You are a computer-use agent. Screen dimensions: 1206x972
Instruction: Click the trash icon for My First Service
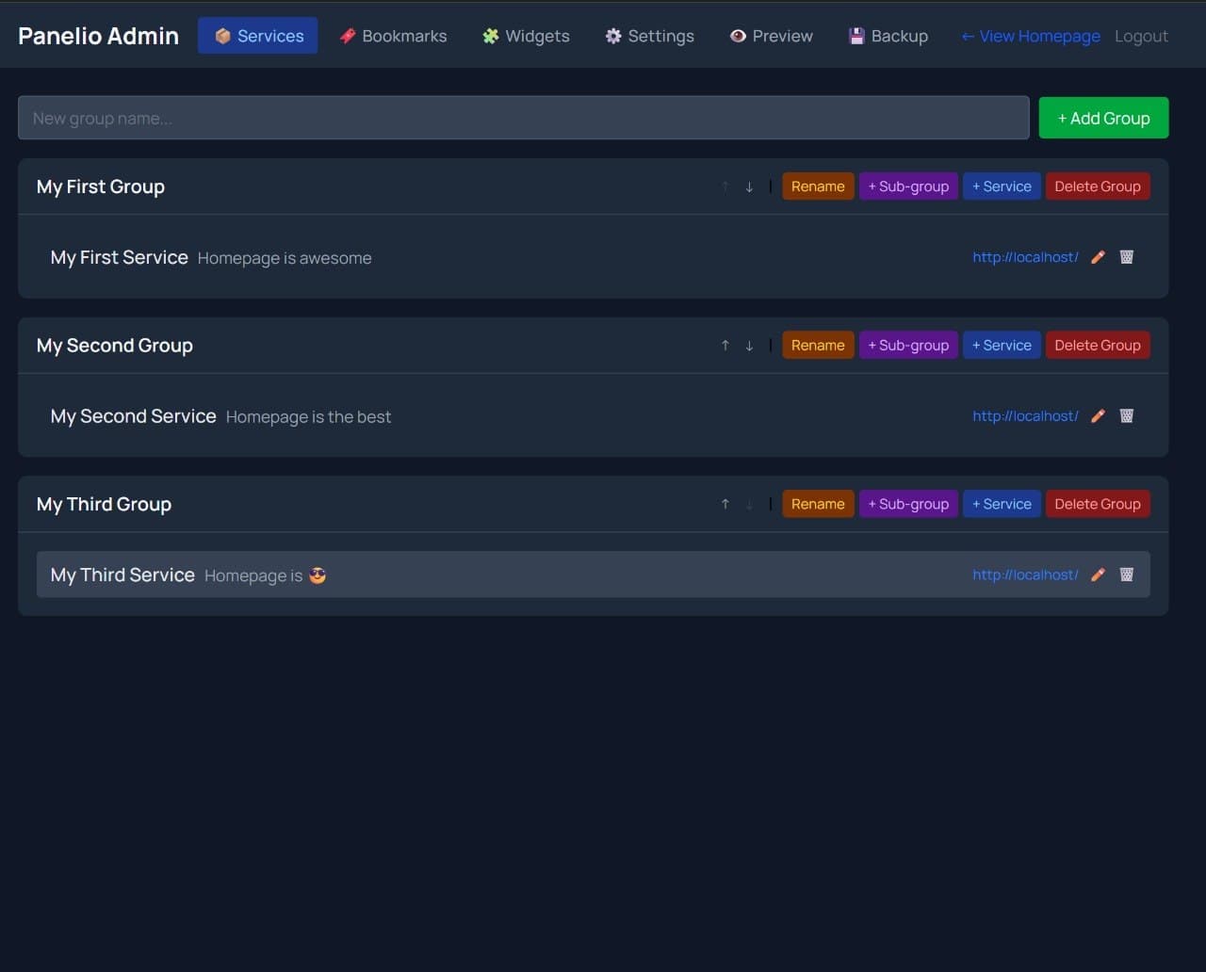1127,256
